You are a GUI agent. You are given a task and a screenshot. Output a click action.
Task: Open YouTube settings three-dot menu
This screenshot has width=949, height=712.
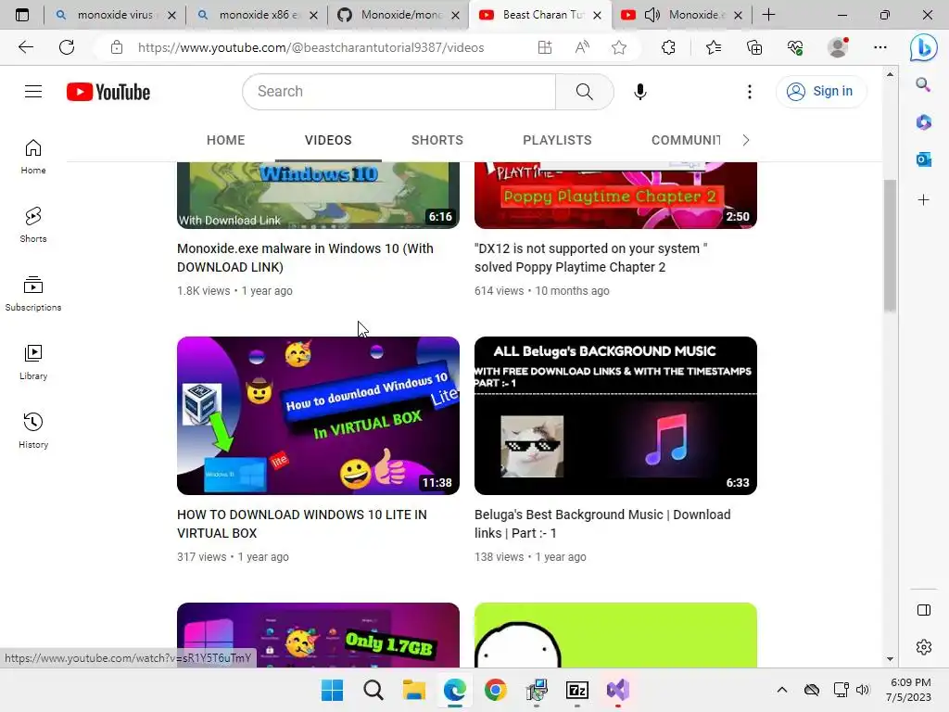749,92
